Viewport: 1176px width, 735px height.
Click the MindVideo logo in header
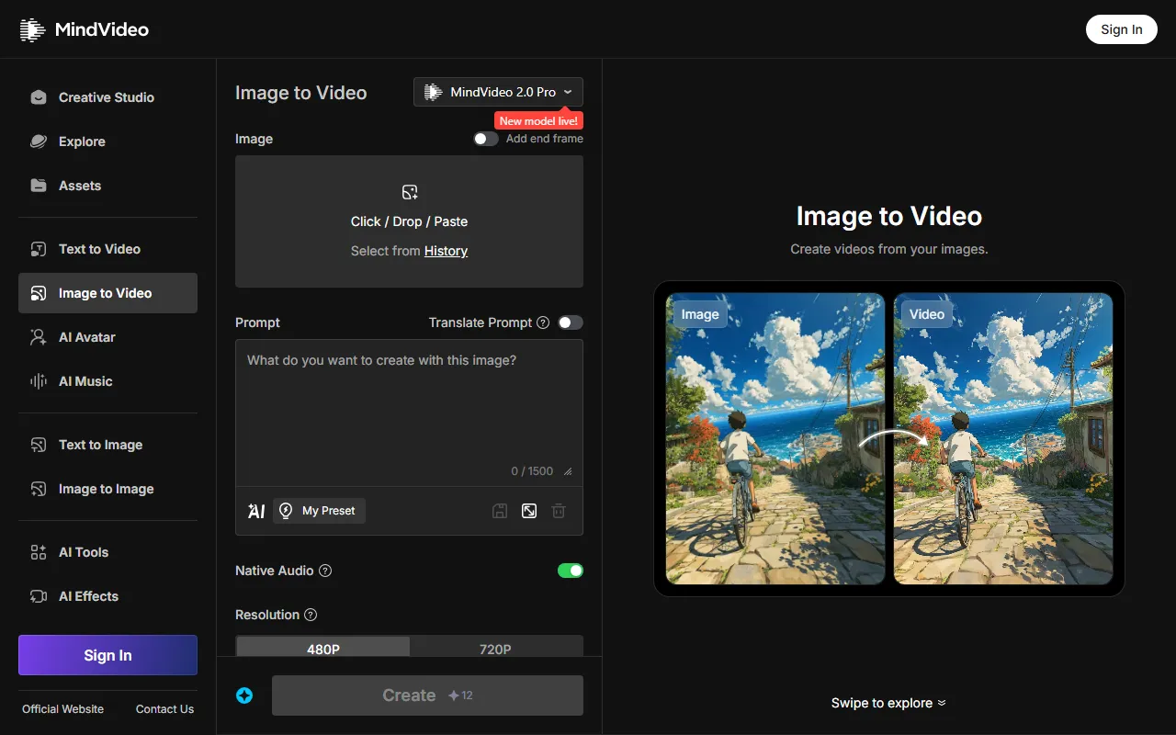point(85,29)
